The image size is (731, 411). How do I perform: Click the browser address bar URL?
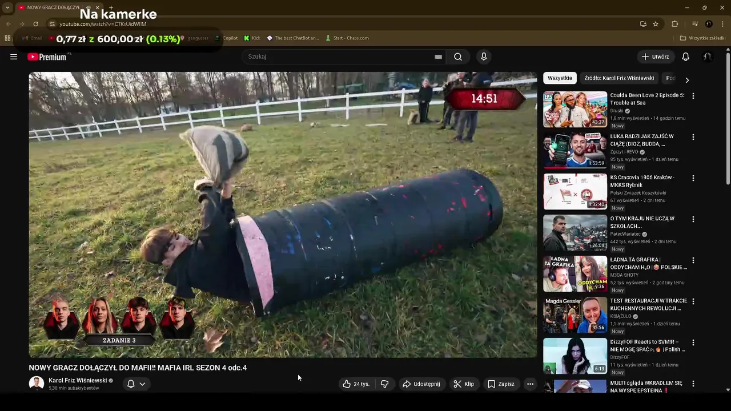click(x=103, y=24)
